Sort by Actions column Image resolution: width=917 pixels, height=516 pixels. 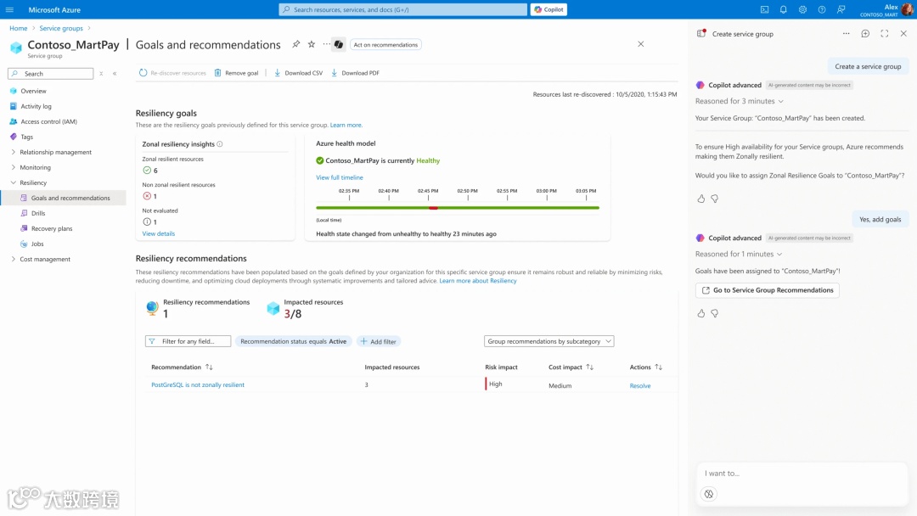[659, 367]
